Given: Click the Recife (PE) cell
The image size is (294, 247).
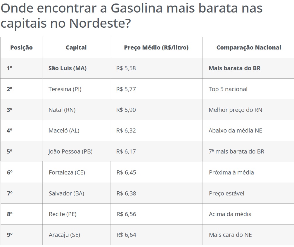Looking at the screenshot, I should point(63,214).
